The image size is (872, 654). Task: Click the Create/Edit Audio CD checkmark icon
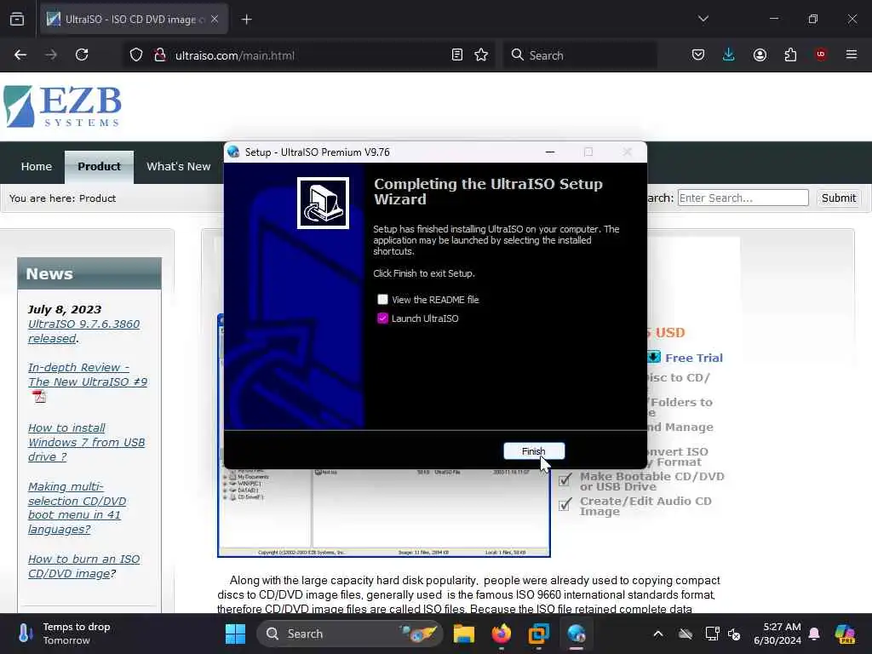pyautogui.click(x=565, y=504)
